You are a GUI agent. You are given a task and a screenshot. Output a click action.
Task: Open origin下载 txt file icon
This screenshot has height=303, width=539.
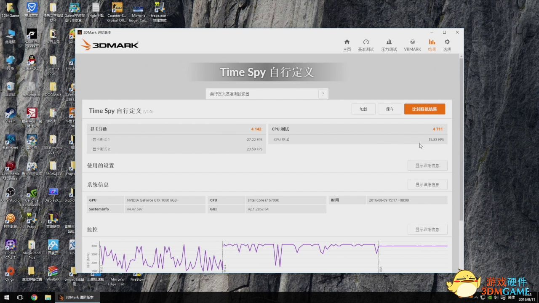96,13
